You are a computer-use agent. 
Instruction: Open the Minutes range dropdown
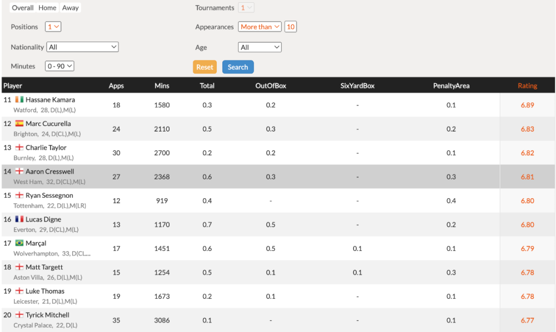click(x=60, y=66)
